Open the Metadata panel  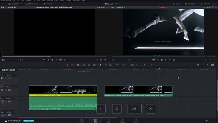point(190,4)
